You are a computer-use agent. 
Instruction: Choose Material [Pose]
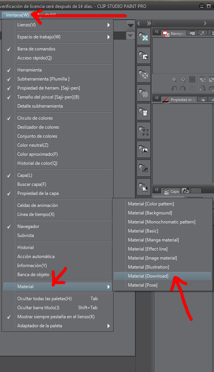(x=162, y=285)
